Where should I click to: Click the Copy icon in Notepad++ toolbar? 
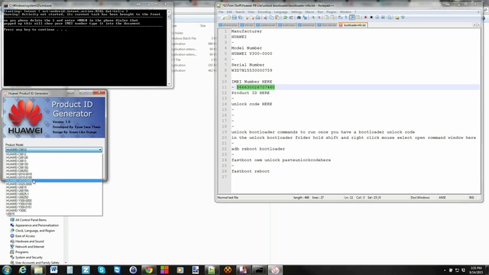point(271,18)
